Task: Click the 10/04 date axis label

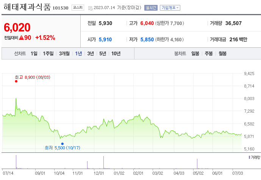Action: [x=59, y=173]
